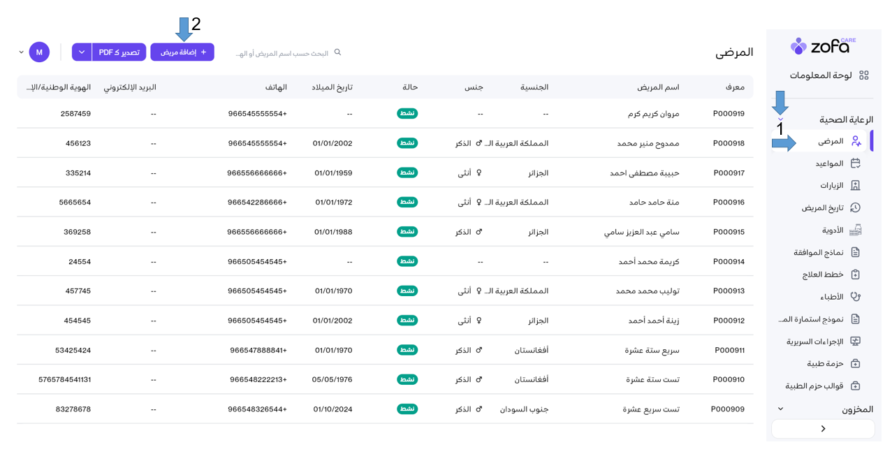Viewport: 892px width, 454px height.
Task: Click the patient search input field
Action: 282,53
